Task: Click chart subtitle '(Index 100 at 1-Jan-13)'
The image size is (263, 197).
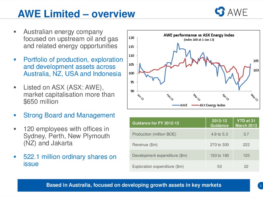Action: click(199, 40)
